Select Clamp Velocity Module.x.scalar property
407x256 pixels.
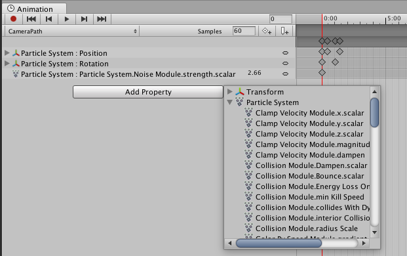click(x=309, y=113)
